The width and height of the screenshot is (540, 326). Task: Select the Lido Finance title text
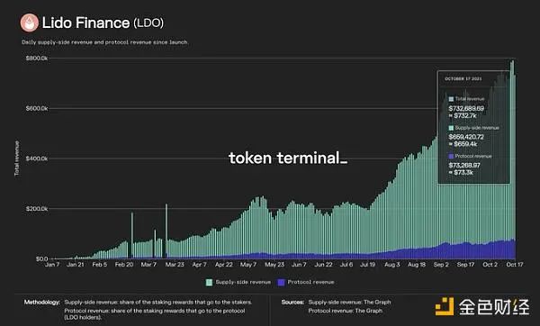[85, 23]
